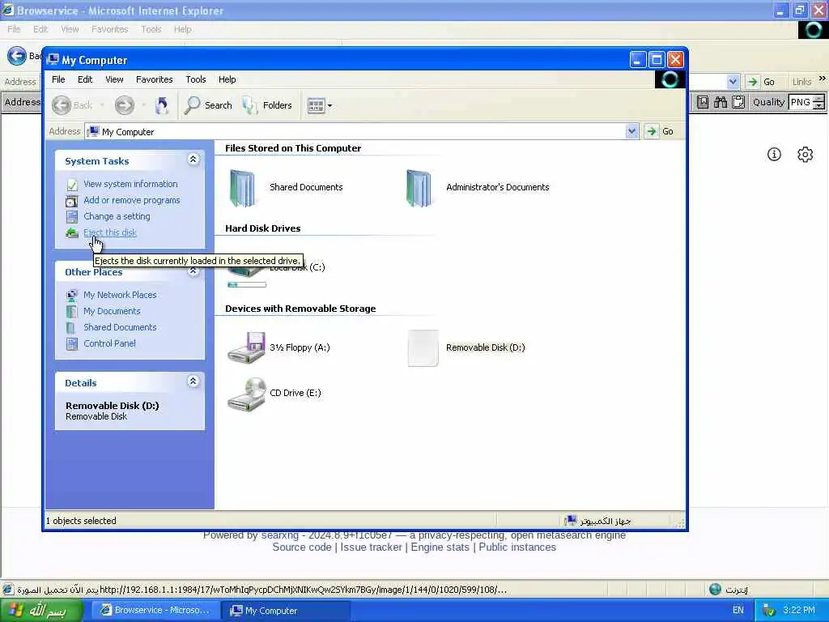Image resolution: width=829 pixels, height=622 pixels.
Task: Collapse the Other Places panel
Action: [193, 271]
